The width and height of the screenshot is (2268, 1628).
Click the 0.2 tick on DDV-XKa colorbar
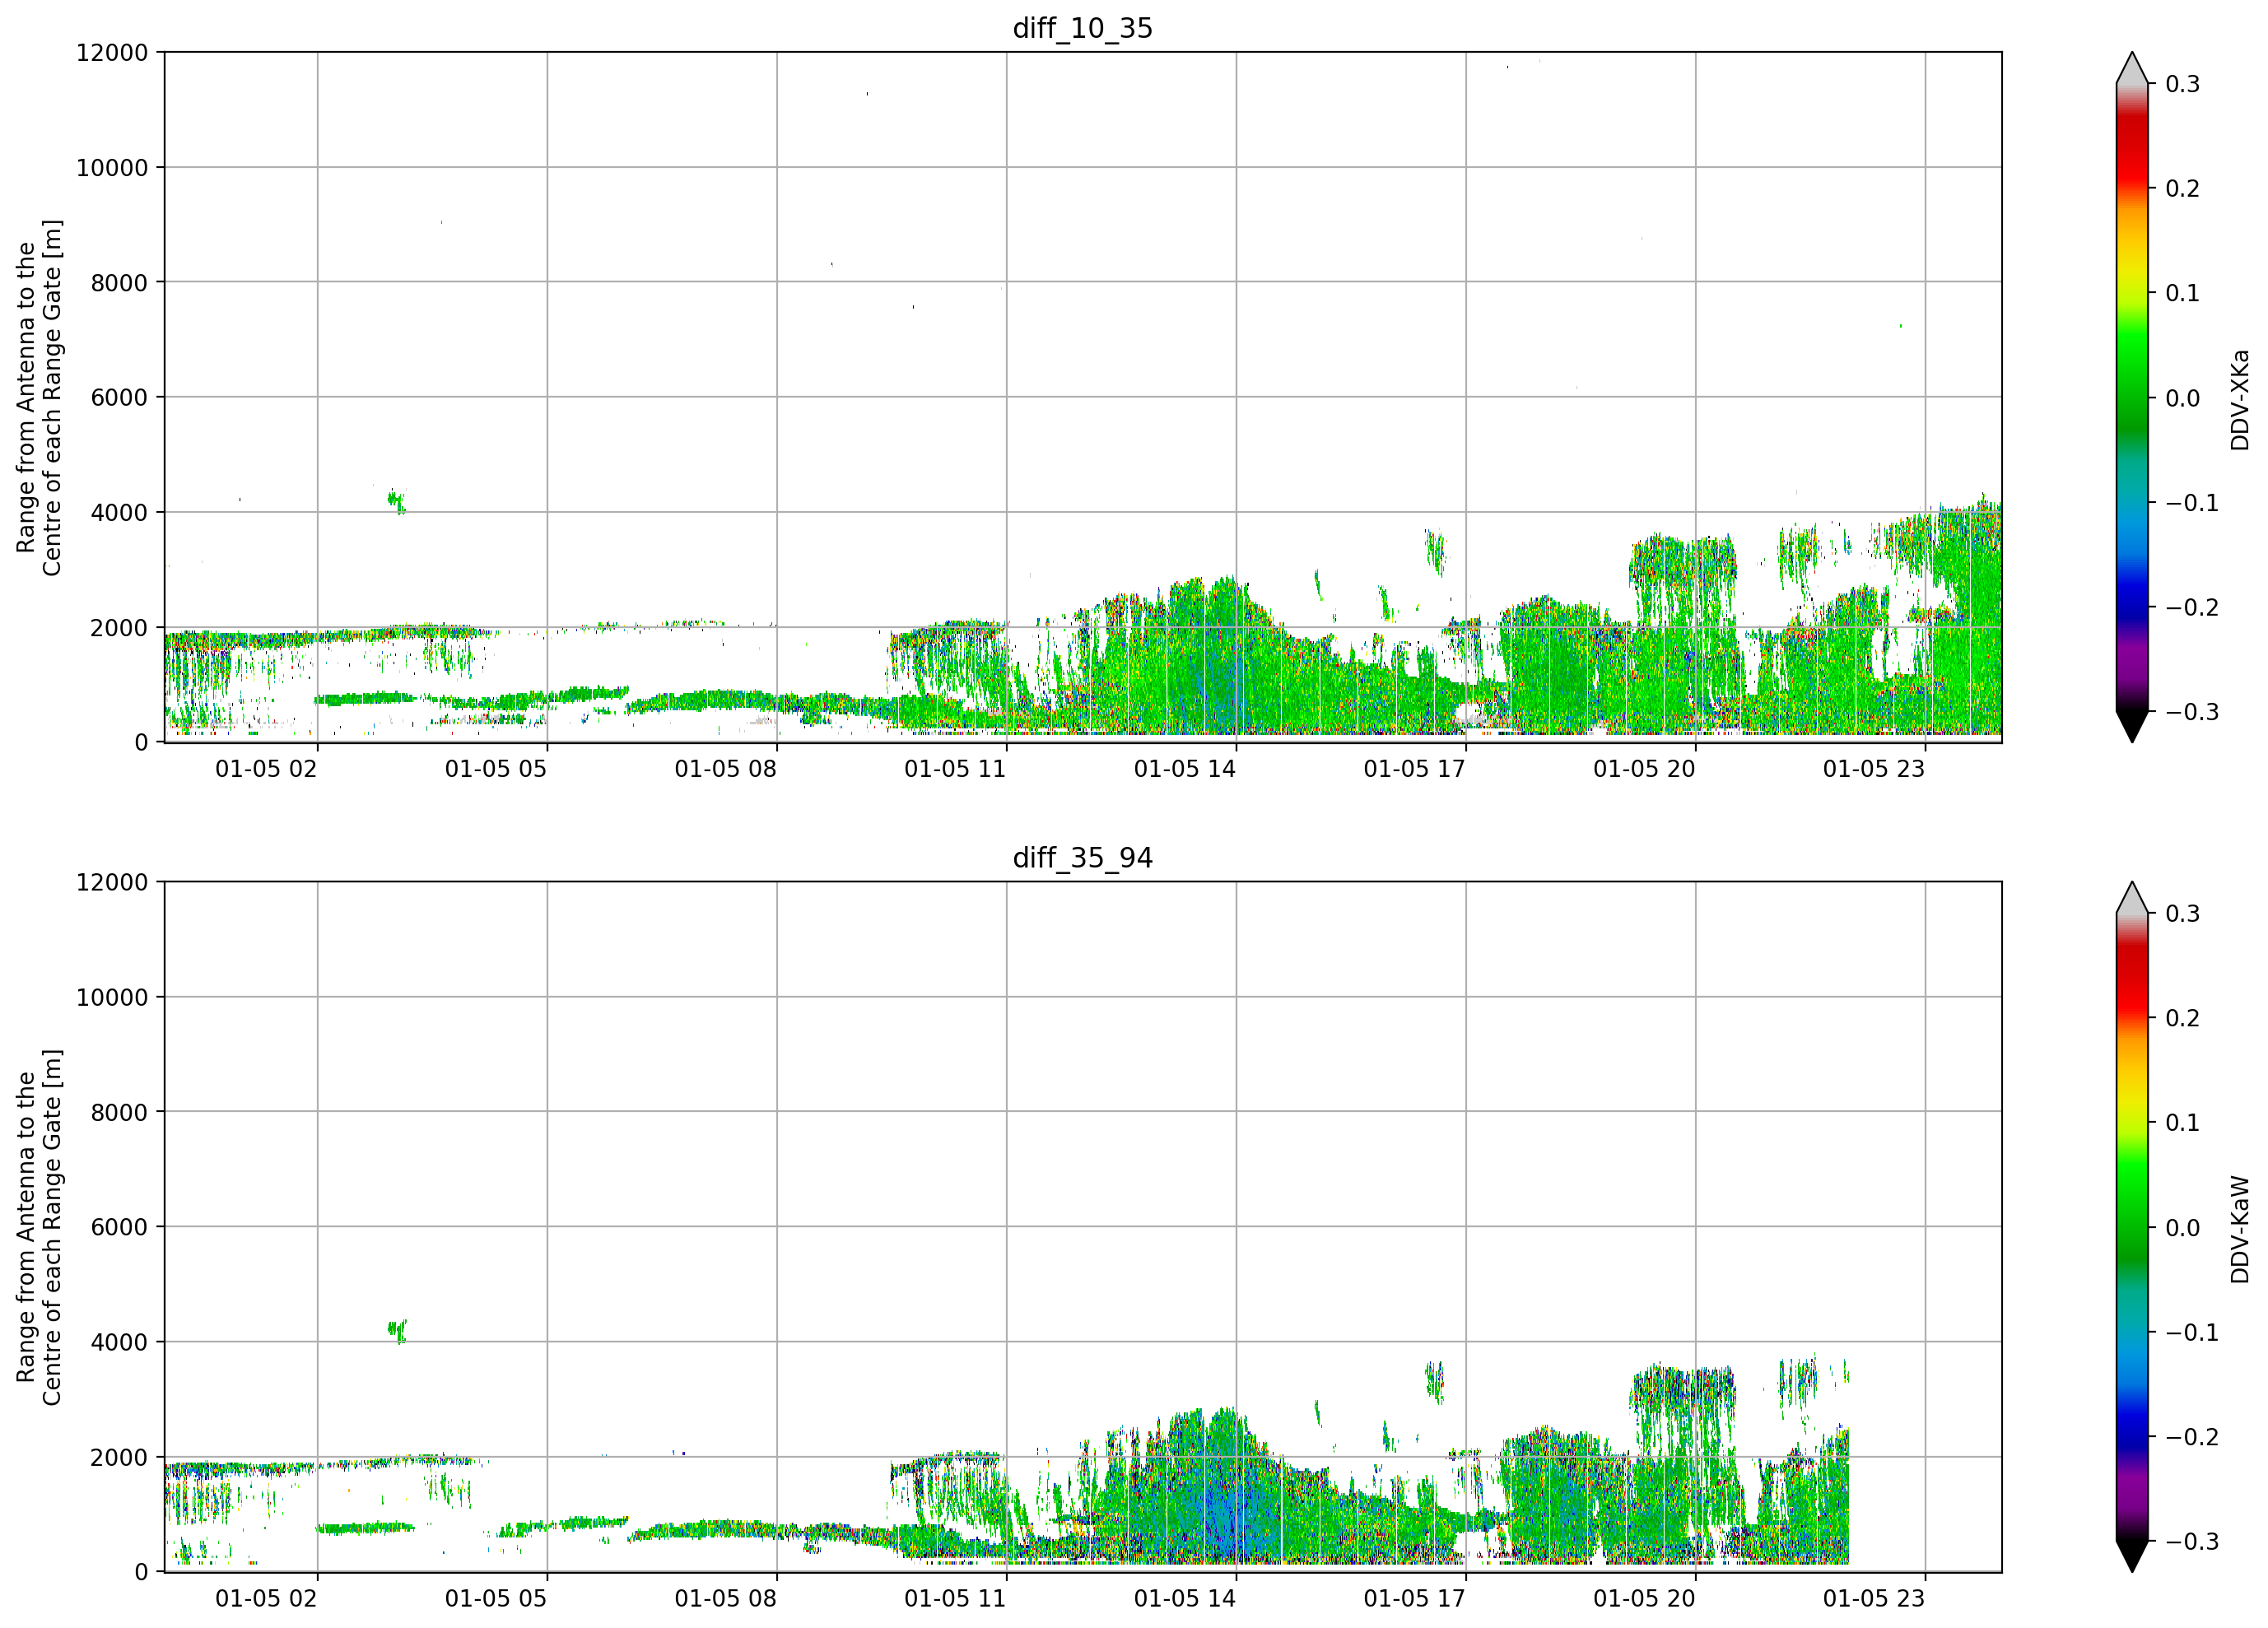tap(2182, 189)
